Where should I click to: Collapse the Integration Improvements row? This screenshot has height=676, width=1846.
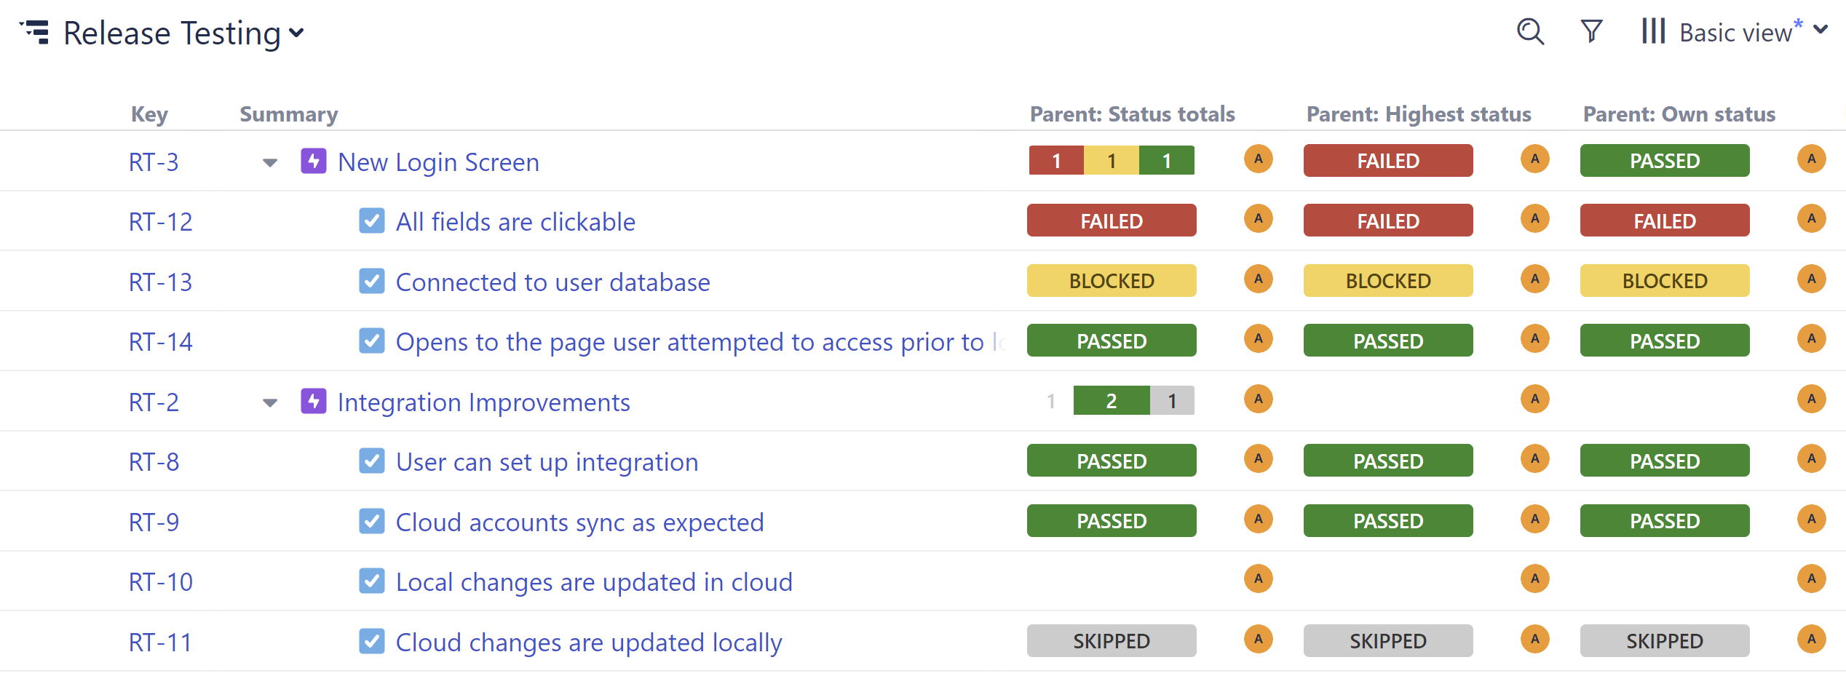click(270, 403)
